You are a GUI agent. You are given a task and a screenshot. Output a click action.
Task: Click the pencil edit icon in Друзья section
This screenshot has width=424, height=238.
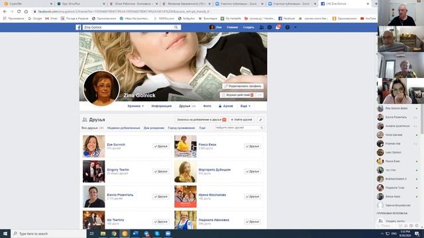pos(260,120)
